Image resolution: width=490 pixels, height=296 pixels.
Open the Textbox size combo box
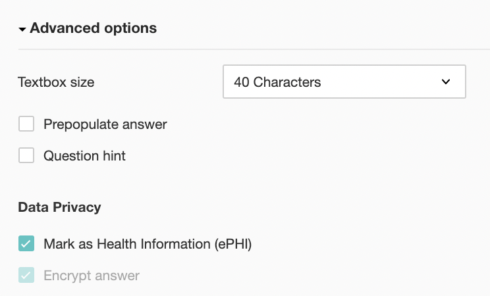[344, 82]
